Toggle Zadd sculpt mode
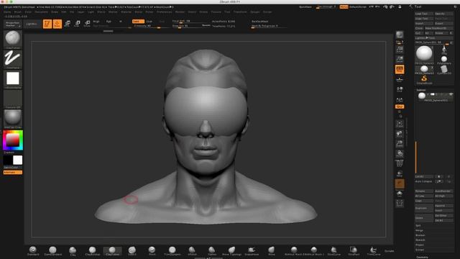The height and width of the screenshot is (259, 460). point(138,22)
